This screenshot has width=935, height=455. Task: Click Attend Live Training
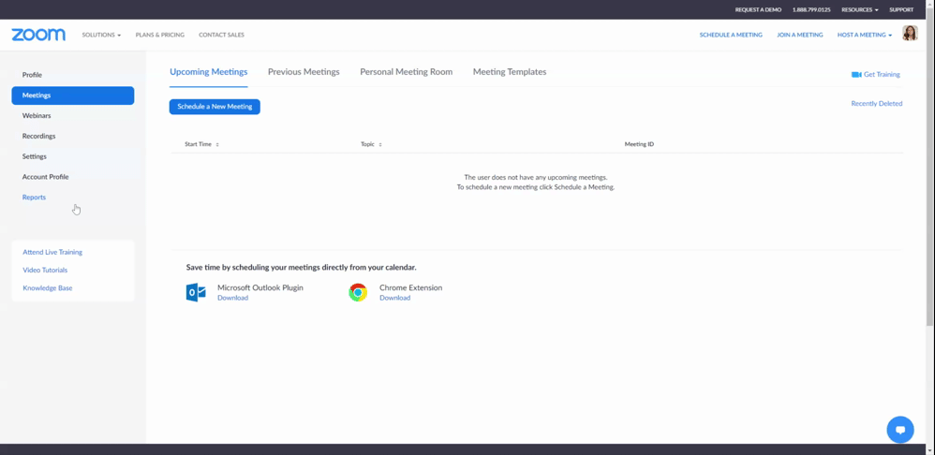pos(52,252)
